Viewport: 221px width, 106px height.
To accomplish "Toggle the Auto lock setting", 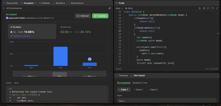I will [x=129, y=8].
